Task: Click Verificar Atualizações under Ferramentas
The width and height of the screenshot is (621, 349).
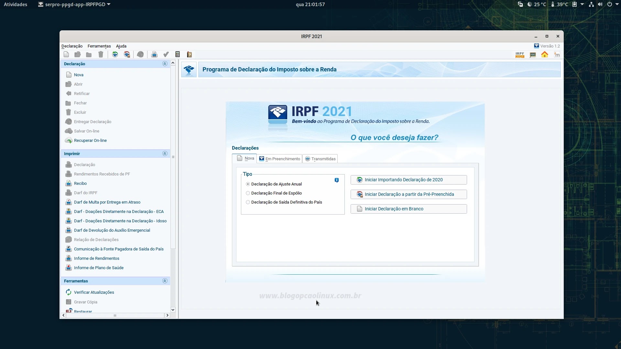Action: (x=94, y=292)
